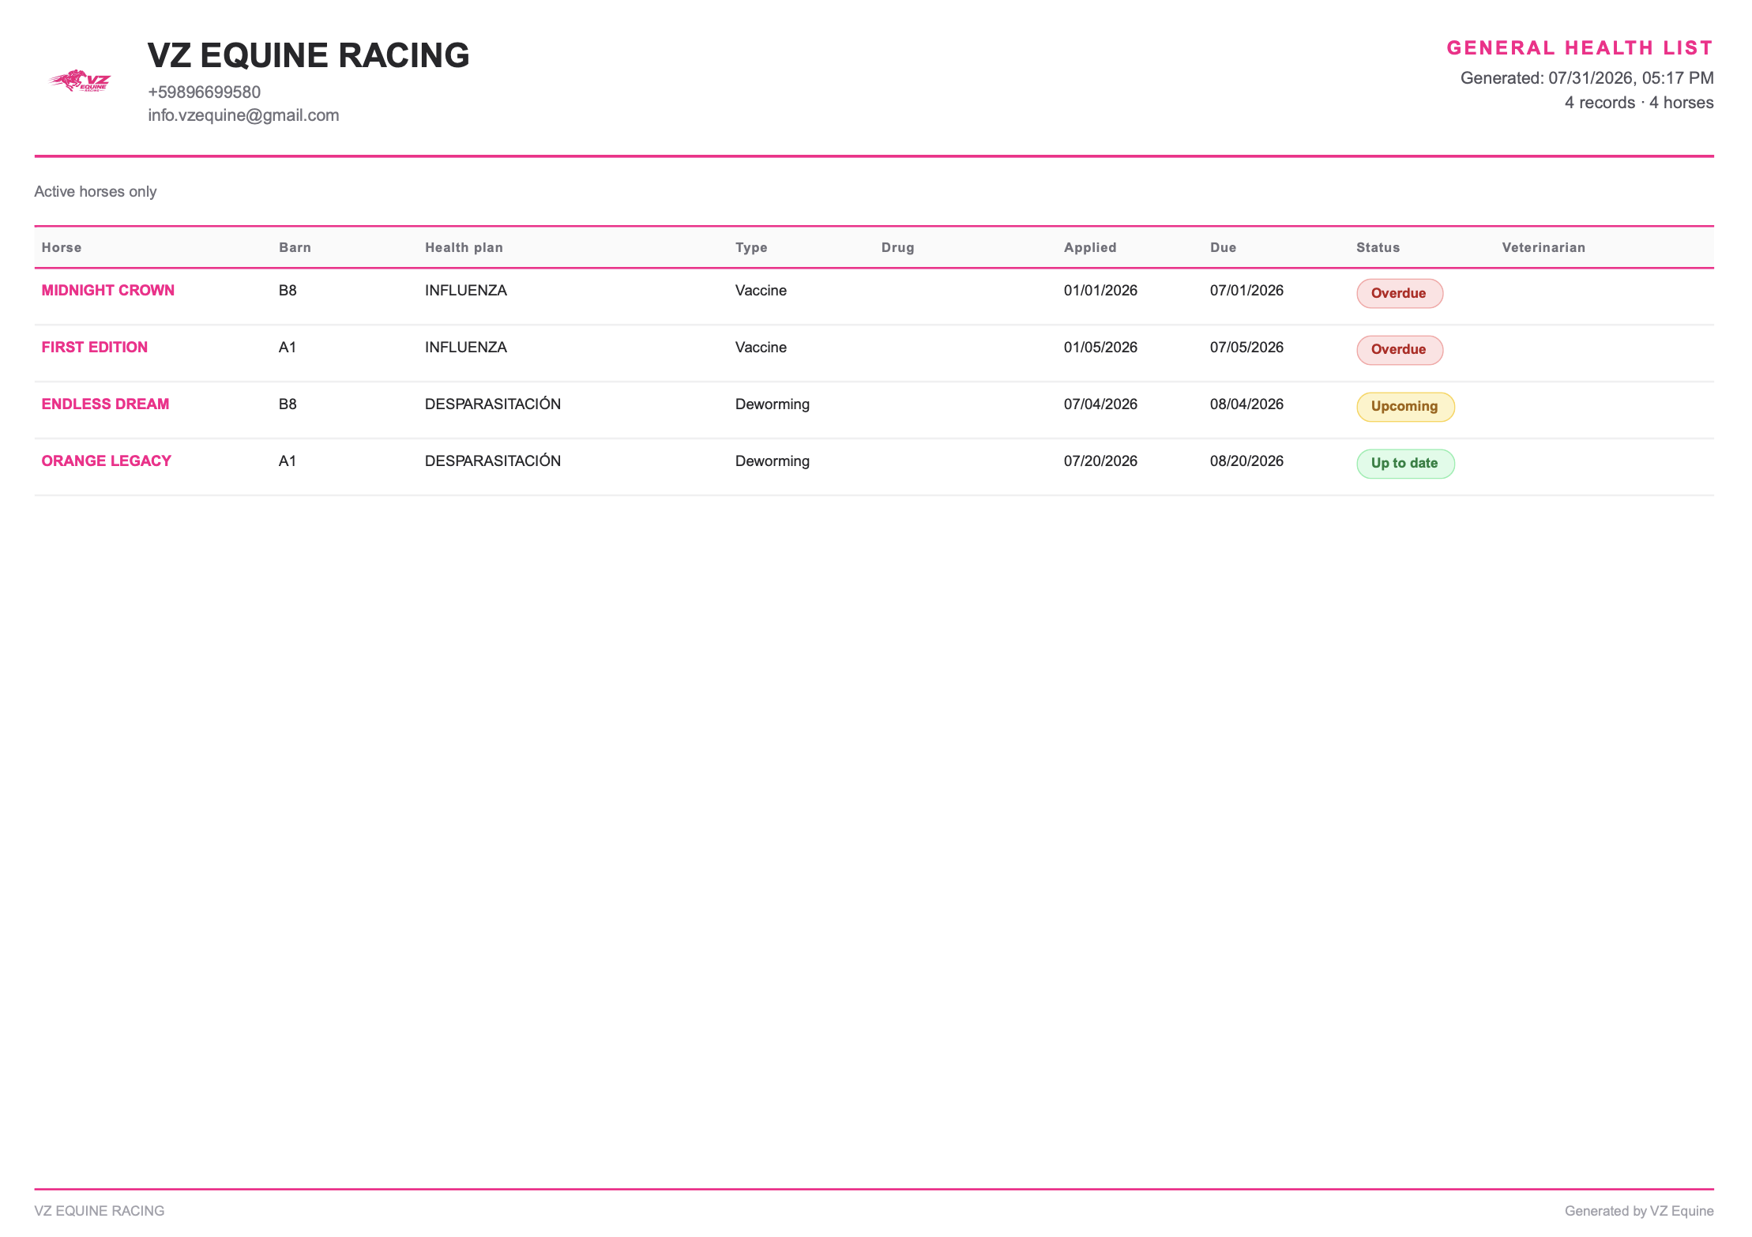The width and height of the screenshot is (1752, 1237).
Task: Click Vaccine type in First Edition row
Action: click(761, 347)
